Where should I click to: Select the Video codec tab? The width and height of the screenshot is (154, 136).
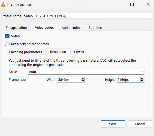(x=44, y=27)
